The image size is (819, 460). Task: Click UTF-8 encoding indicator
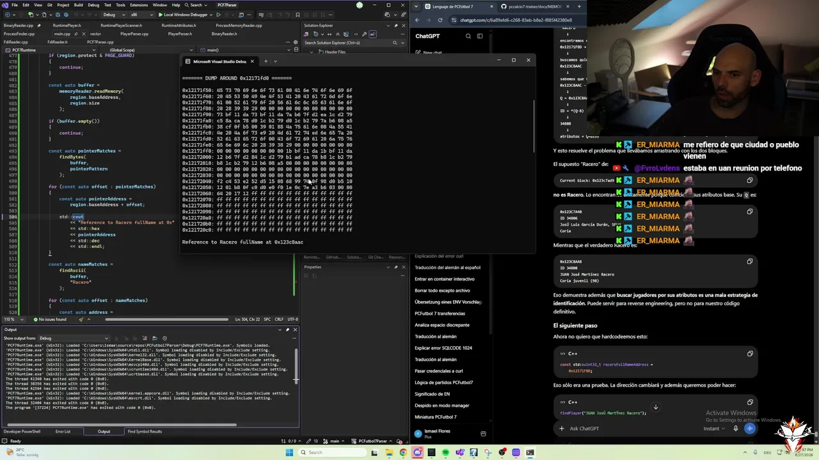tap(292, 319)
